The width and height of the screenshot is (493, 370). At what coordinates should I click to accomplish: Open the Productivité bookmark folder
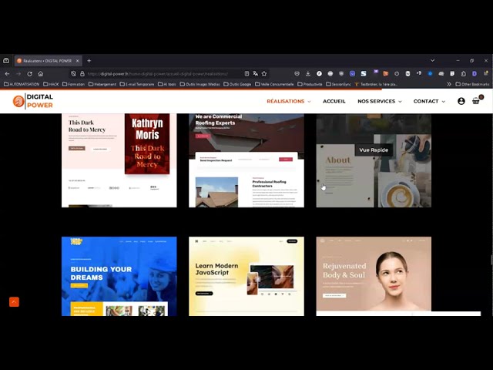[x=310, y=84]
